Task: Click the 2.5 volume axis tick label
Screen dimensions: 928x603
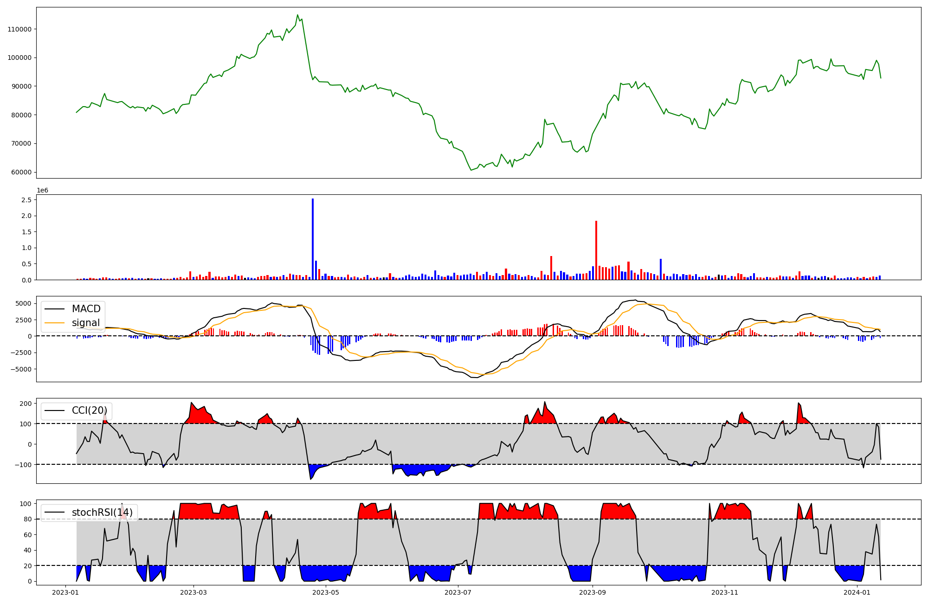Action: click(26, 200)
